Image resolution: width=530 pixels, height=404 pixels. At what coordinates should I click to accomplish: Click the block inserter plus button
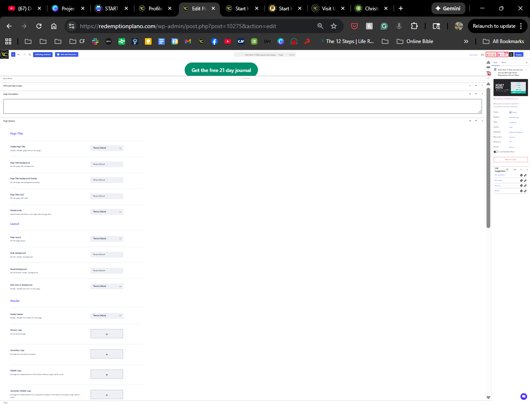coord(13,55)
